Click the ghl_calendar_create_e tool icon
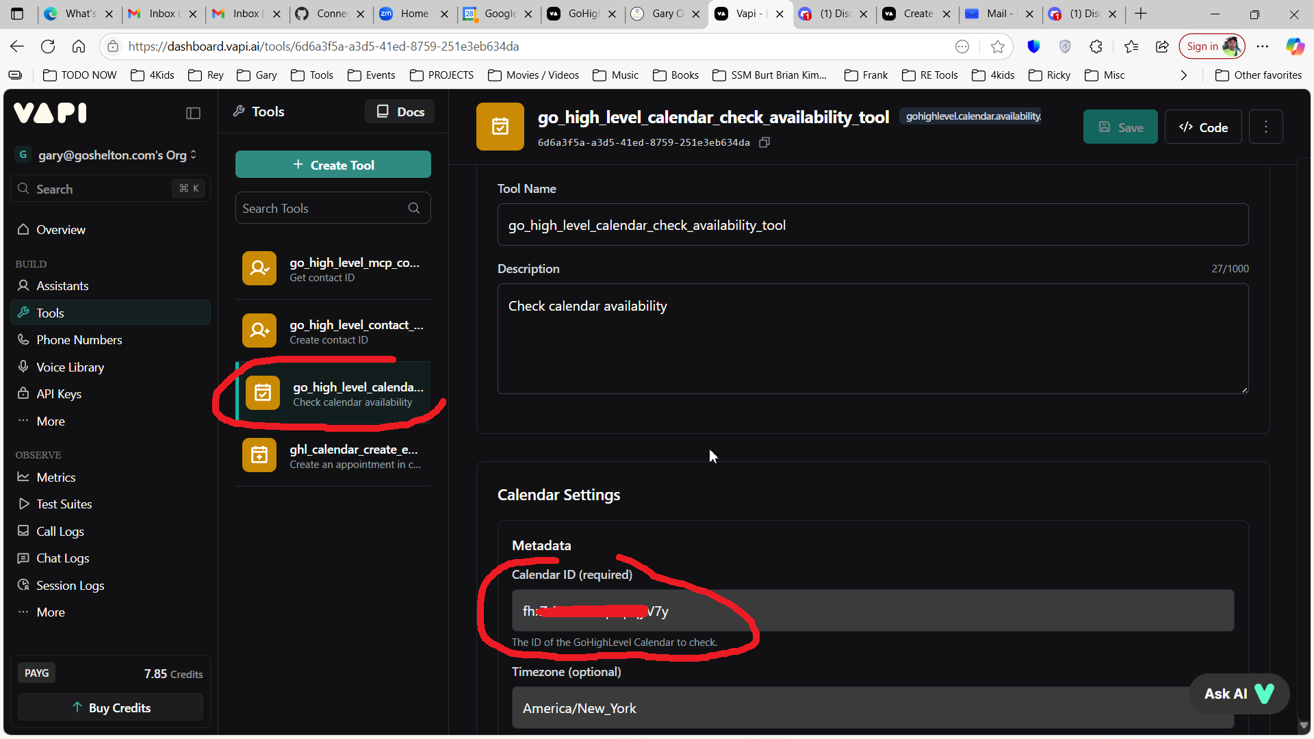1314x739 pixels. (x=259, y=456)
